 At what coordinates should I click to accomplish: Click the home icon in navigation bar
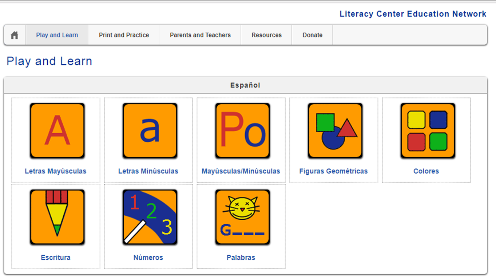[15, 35]
